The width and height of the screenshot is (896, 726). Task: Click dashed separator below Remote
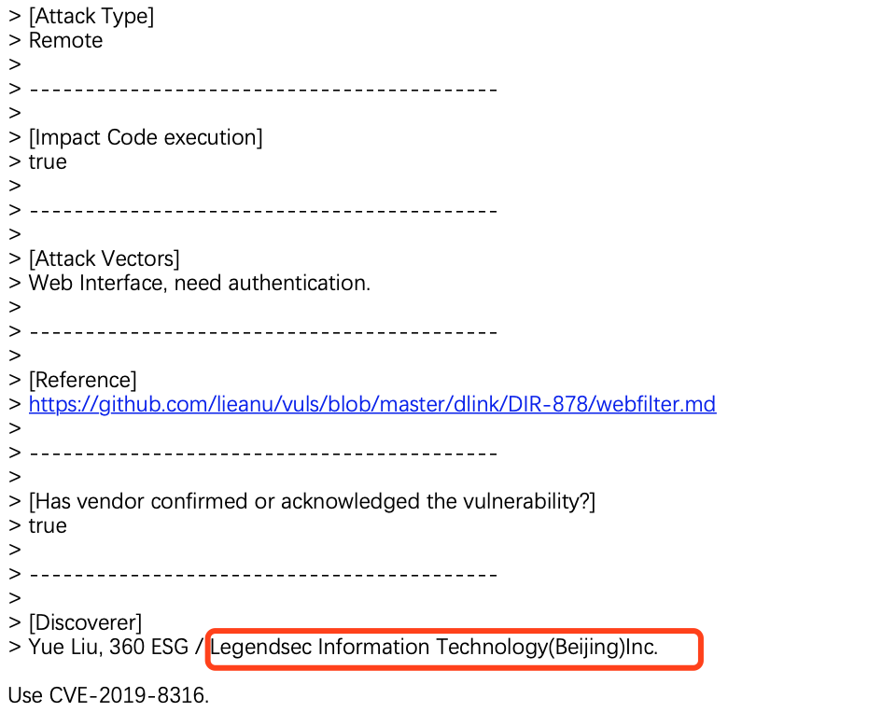pyautogui.click(x=263, y=90)
